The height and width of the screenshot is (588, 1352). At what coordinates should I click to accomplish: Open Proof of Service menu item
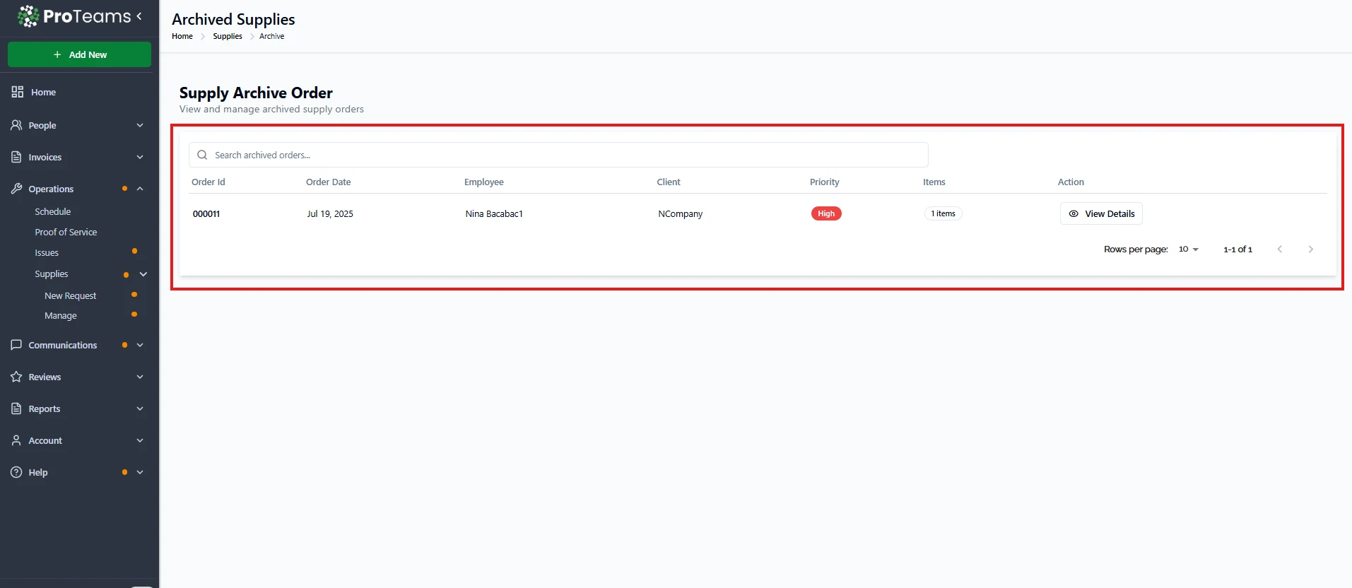pos(66,232)
